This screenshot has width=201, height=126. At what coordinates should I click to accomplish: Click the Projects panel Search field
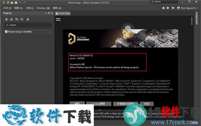[x=28, y=25]
